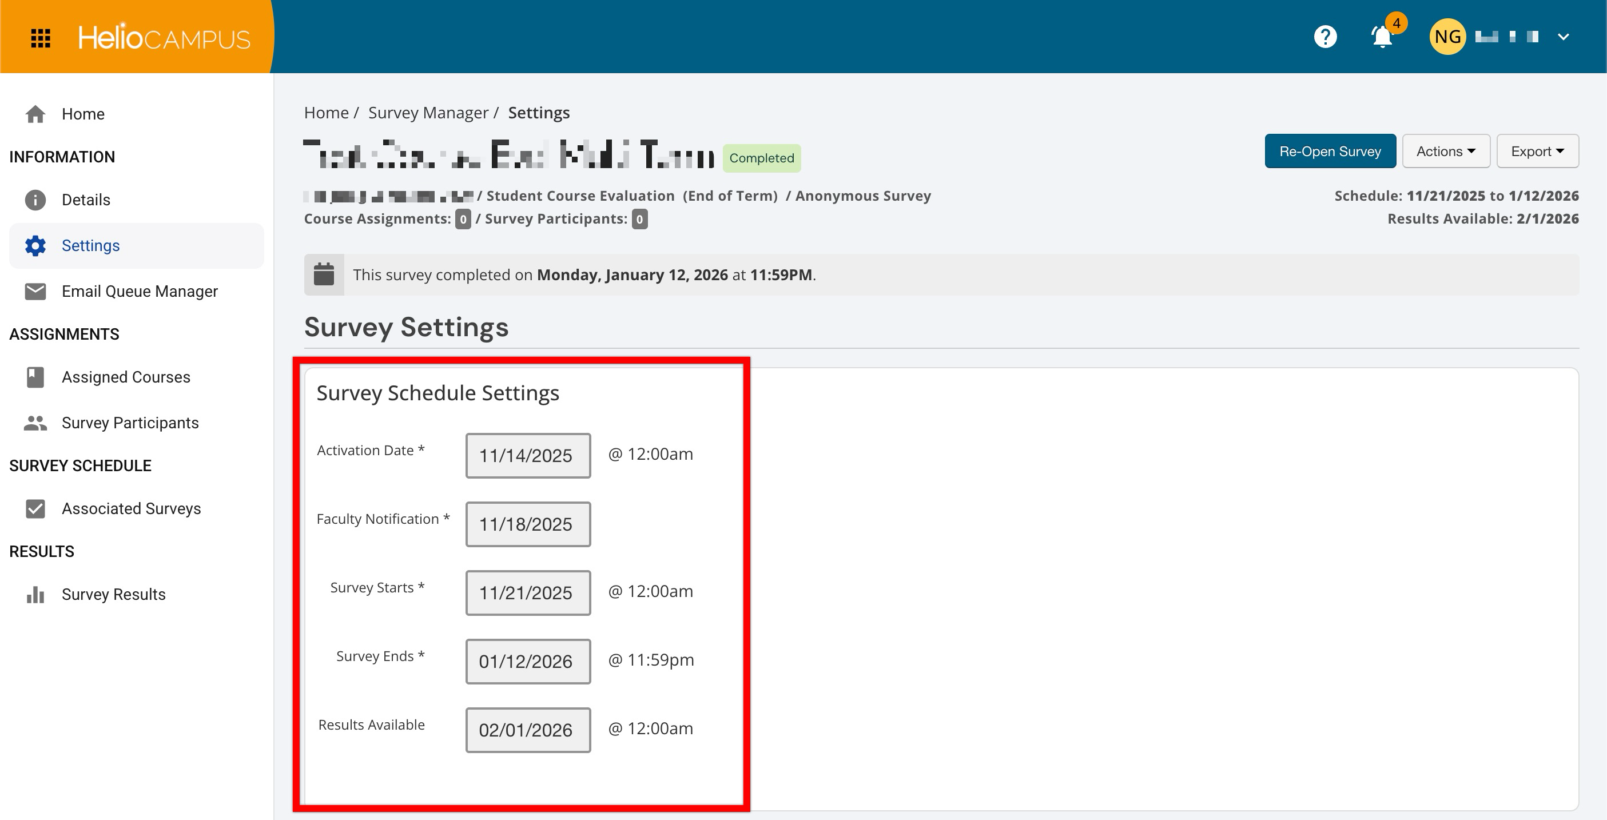The width and height of the screenshot is (1607, 820).
Task: Click the Home breadcrumb link
Action: click(x=325, y=113)
